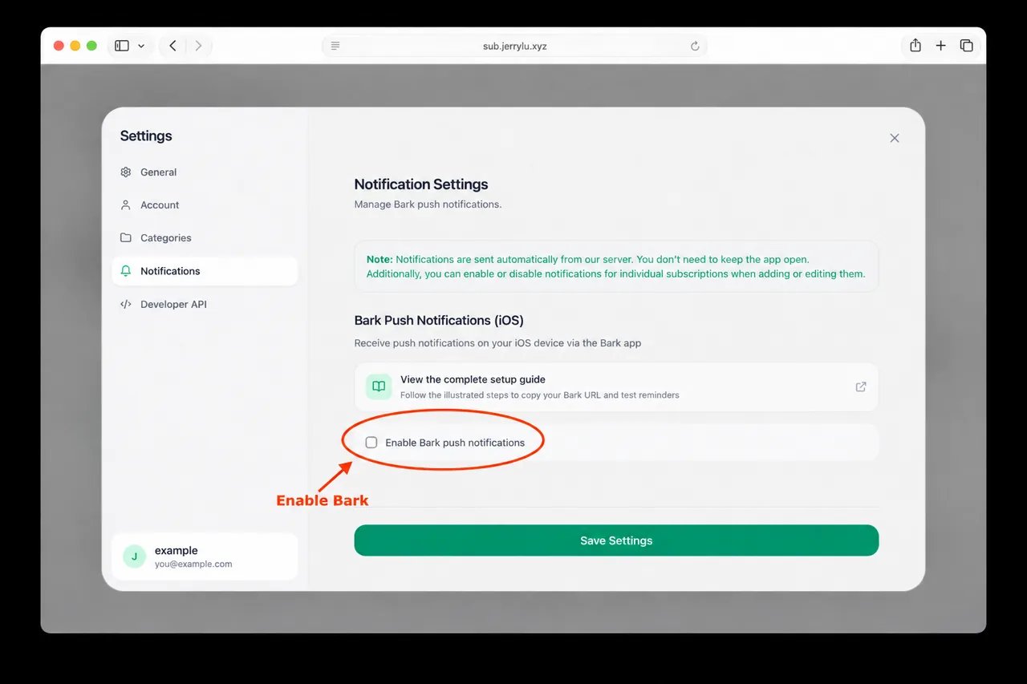Click the J avatar in the account card
The height and width of the screenshot is (684, 1027).
point(134,557)
